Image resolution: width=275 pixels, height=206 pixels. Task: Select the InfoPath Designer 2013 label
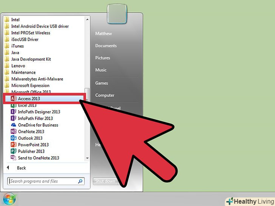point(39,112)
